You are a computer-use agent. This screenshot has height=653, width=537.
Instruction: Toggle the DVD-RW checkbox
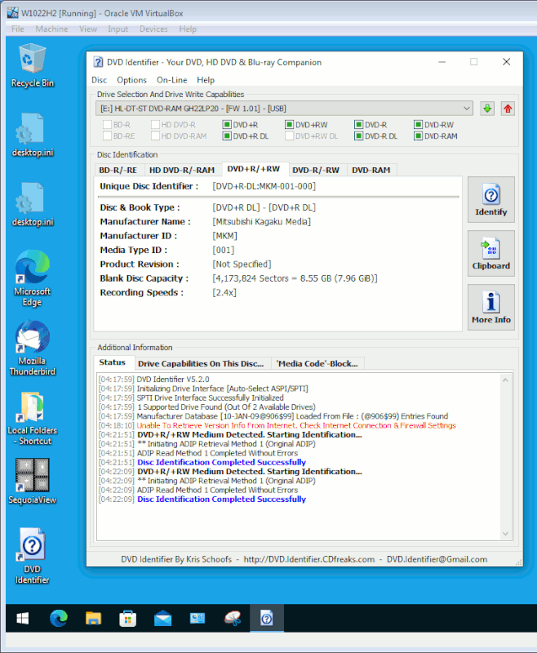coord(419,125)
